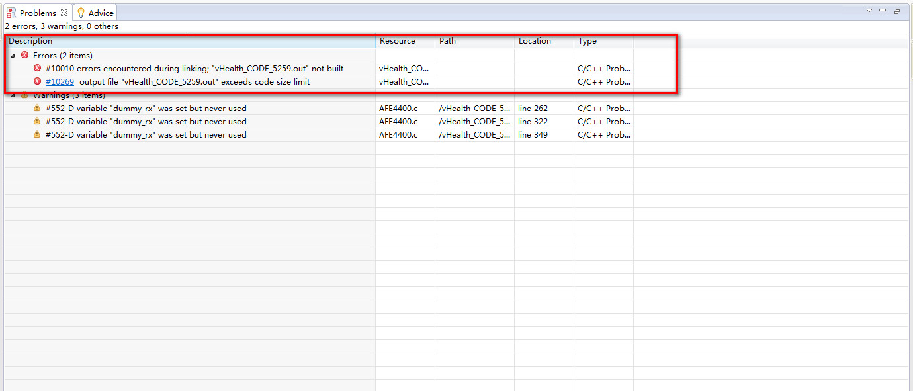The image size is (913, 391).
Task: Close the Problems tab via its X
Action: pos(64,13)
